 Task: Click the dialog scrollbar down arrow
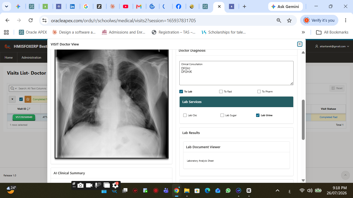coord(303,180)
